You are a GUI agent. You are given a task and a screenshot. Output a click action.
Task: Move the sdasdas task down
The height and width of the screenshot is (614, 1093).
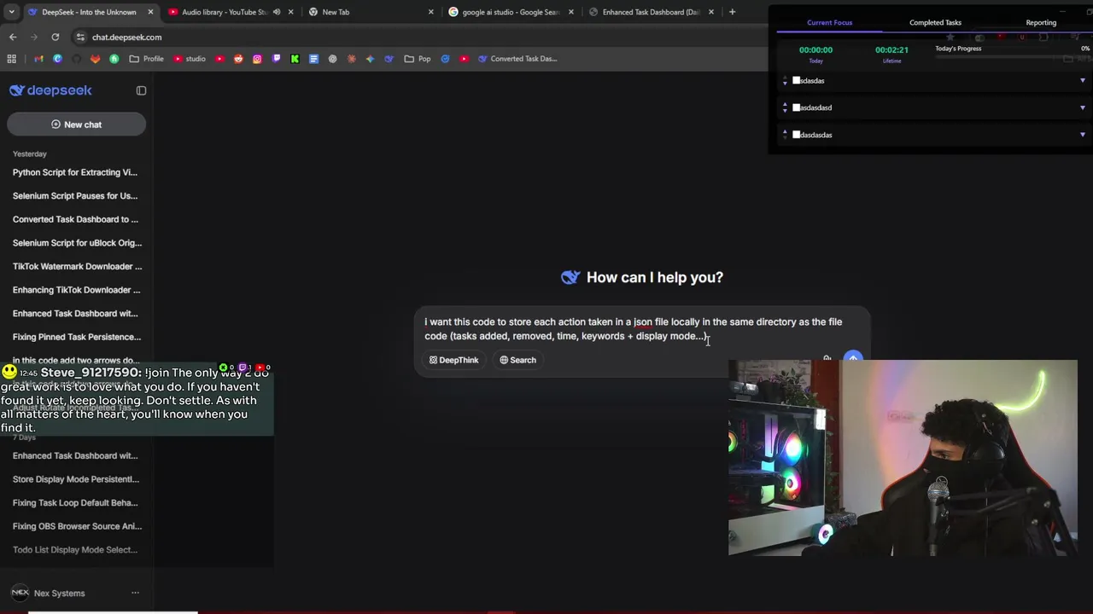785,84
